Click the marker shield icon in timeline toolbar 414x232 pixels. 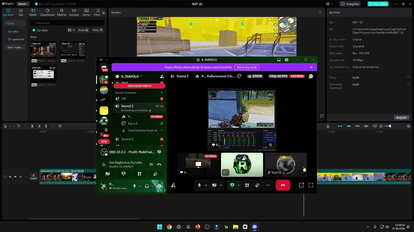[x=60, y=126]
